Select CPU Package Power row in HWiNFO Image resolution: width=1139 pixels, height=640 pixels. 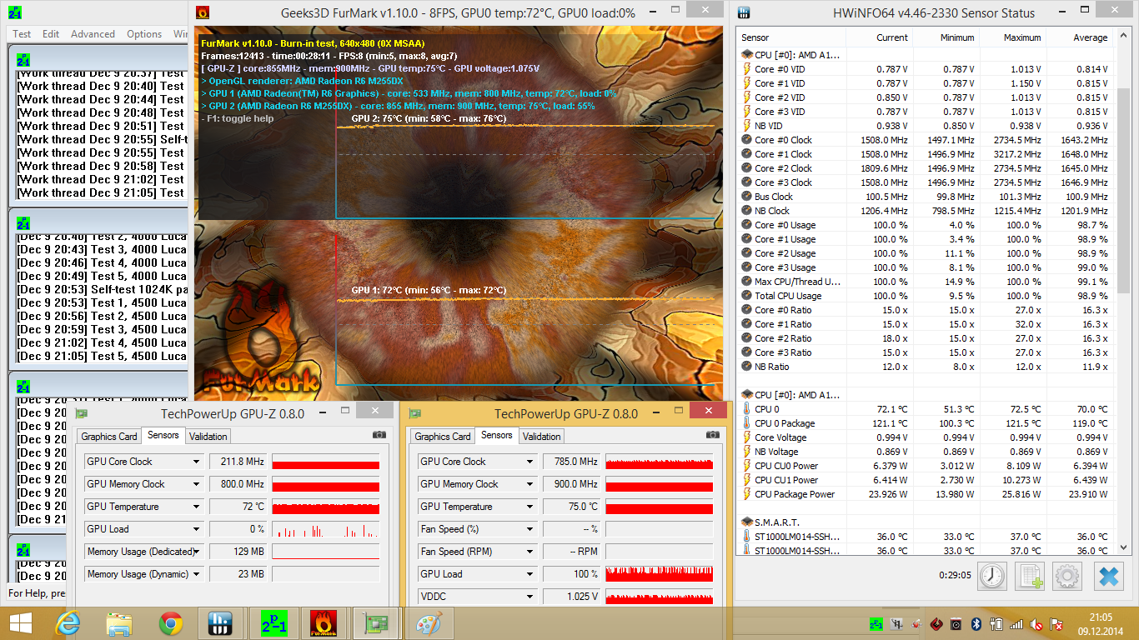pyautogui.click(x=926, y=494)
